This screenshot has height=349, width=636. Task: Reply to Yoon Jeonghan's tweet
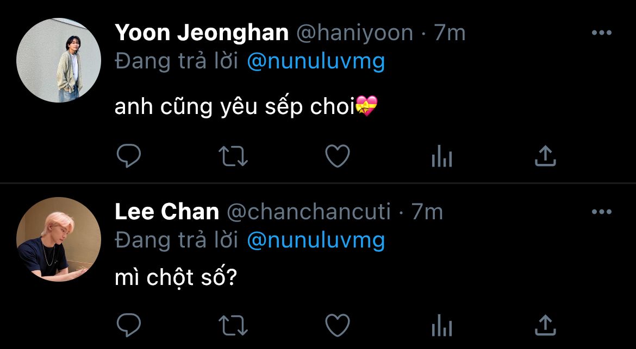(129, 156)
